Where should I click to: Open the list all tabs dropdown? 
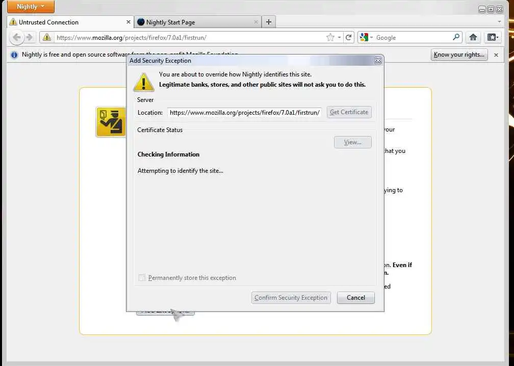pyautogui.click(x=499, y=22)
